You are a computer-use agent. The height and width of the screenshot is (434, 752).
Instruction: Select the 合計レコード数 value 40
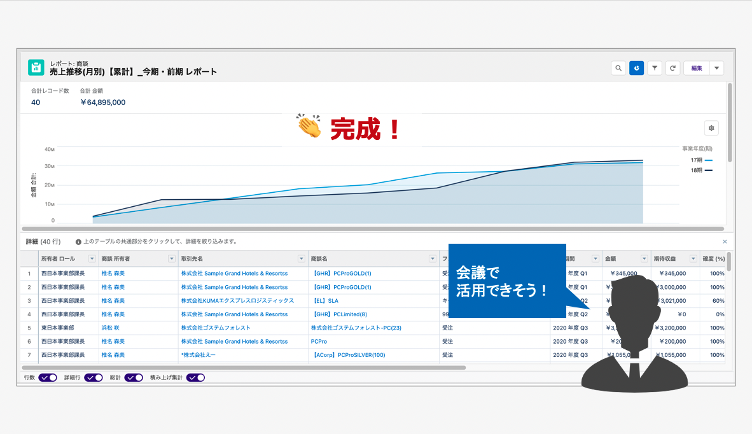coord(36,102)
